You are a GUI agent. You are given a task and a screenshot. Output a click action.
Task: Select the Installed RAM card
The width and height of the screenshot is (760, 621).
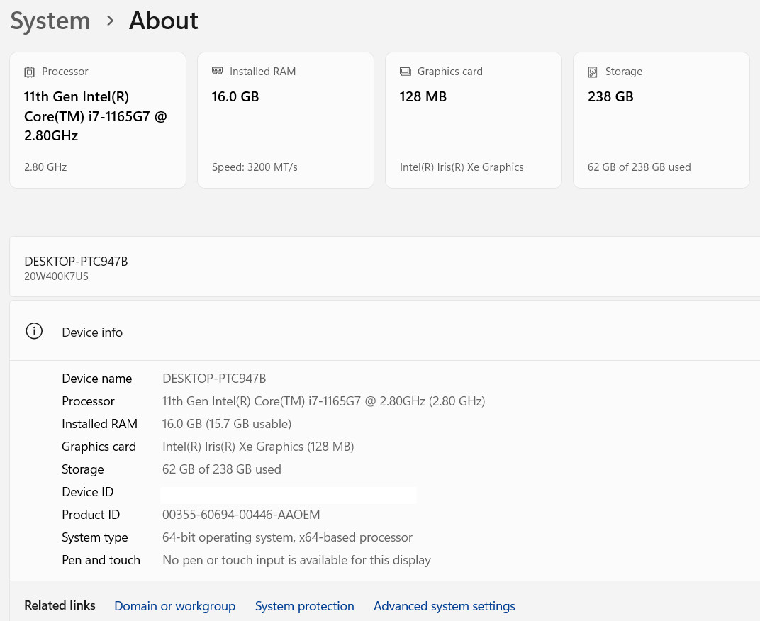click(286, 121)
